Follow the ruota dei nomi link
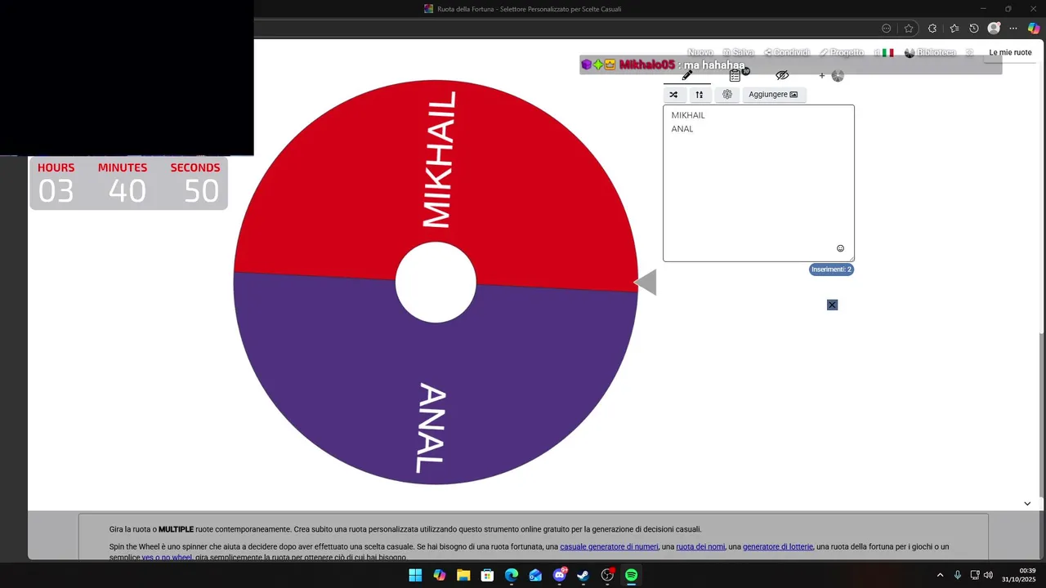The height and width of the screenshot is (588, 1046). (700, 546)
